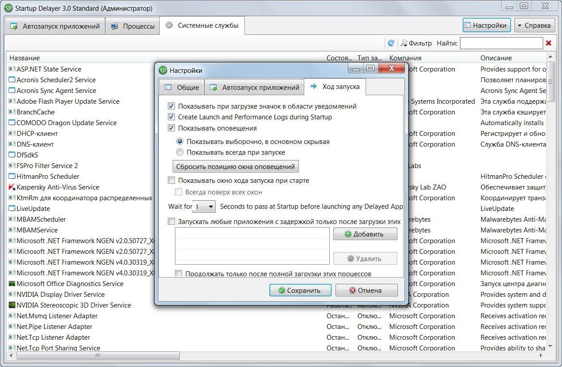The image size is (562, 367).
Task: Open the Wait for seconds dropdown
Action: pyautogui.click(x=211, y=207)
